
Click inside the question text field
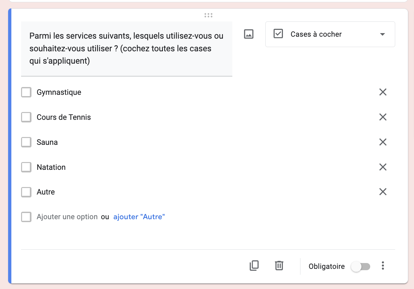tap(127, 48)
